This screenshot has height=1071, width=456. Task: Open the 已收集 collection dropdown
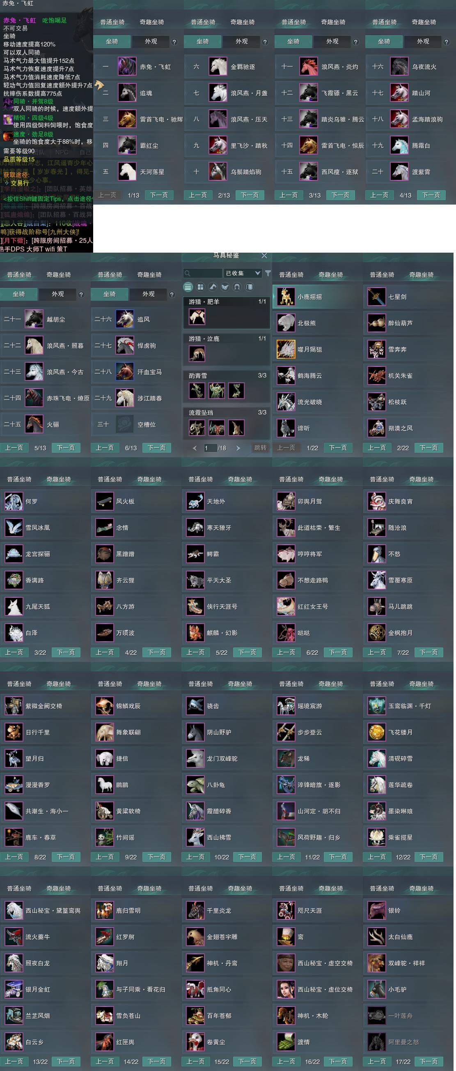pyautogui.click(x=243, y=273)
